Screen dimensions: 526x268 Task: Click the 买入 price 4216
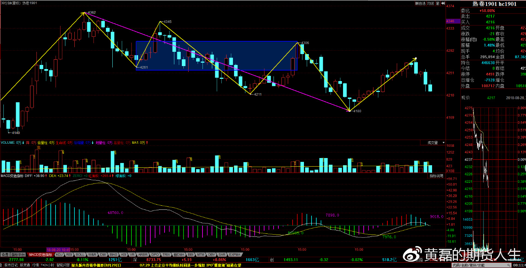[490, 22]
